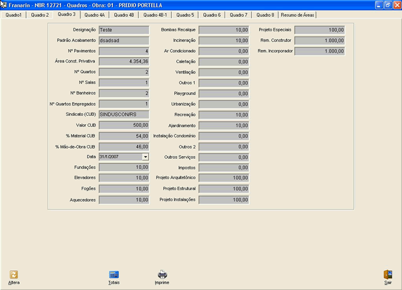Click the Sair exit door icon
402x290 pixels.
click(x=388, y=274)
